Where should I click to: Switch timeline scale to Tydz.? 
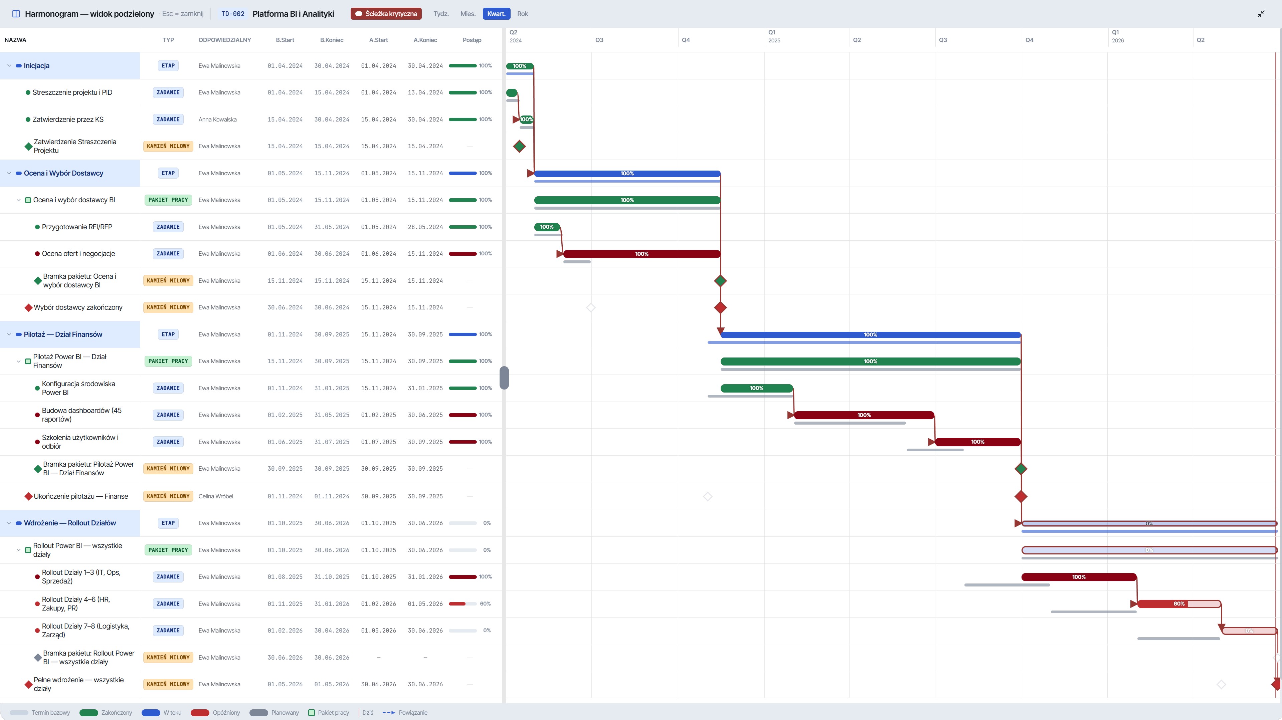pos(441,14)
